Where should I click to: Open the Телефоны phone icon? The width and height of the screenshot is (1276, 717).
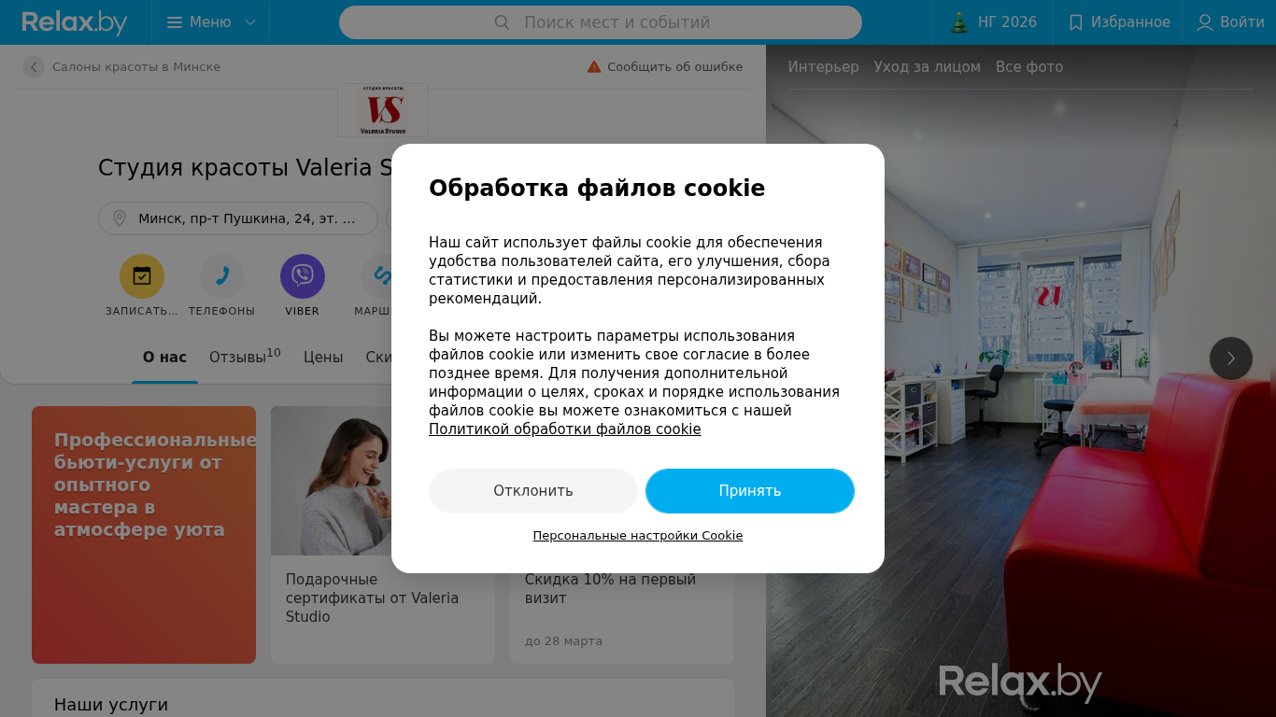click(x=222, y=276)
